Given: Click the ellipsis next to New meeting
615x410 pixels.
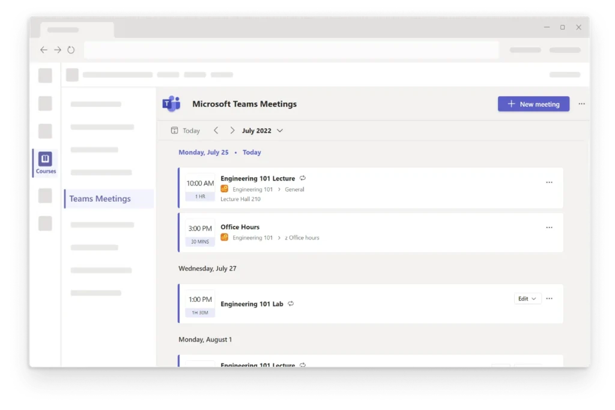Looking at the screenshot, I should (x=581, y=103).
